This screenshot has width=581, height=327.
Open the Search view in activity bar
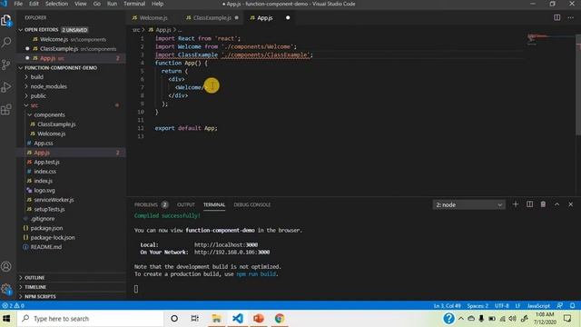coord(6,43)
